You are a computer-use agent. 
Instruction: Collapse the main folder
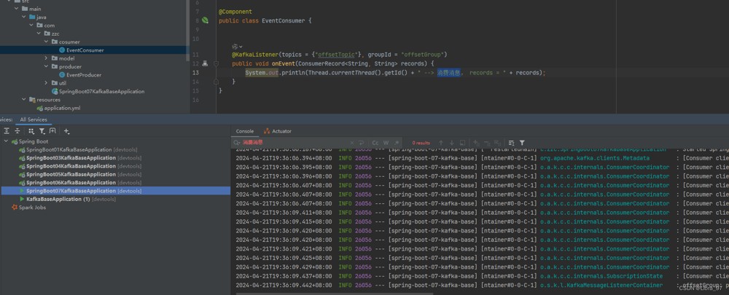(16, 9)
